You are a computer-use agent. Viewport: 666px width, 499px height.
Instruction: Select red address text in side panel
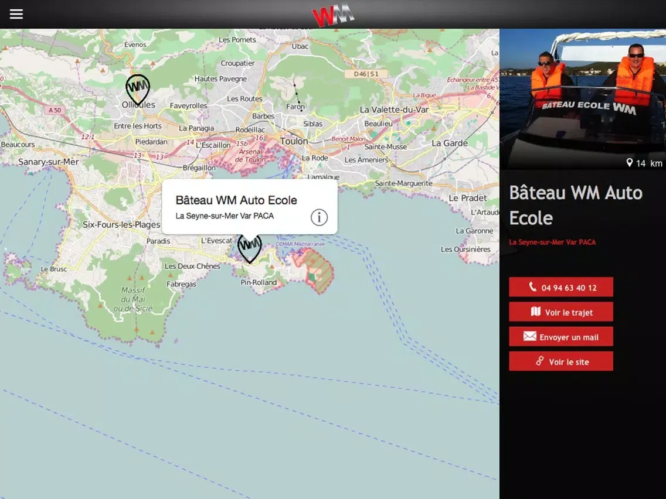(x=552, y=242)
